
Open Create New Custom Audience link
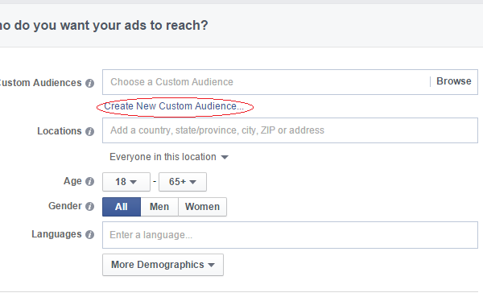click(174, 106)
